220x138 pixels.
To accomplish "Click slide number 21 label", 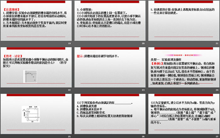I will click(217, 43).
